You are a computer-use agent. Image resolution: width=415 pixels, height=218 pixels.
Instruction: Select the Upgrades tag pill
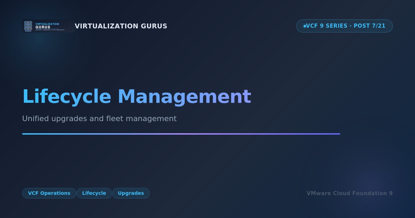pos(131,193)
